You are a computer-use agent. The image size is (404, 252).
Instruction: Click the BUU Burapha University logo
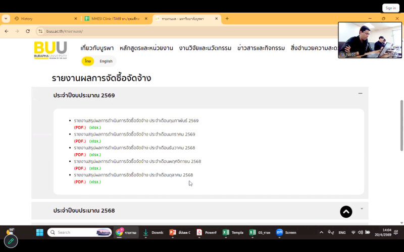pos(50,49)
